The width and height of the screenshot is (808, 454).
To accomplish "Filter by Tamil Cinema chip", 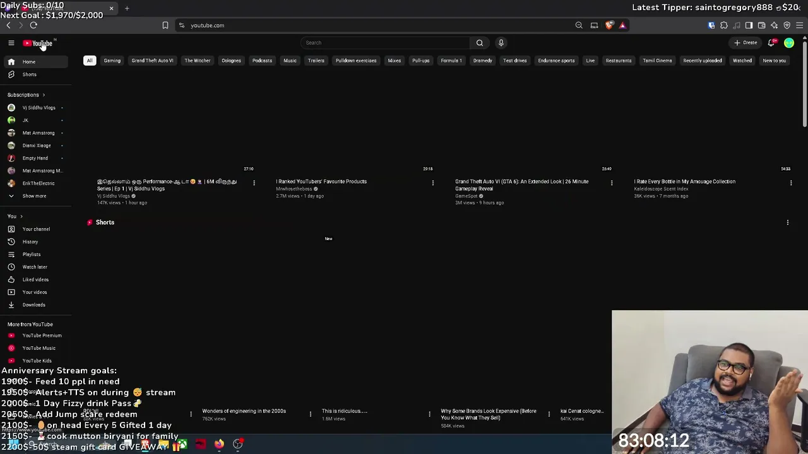I will (x=657, y=61).
